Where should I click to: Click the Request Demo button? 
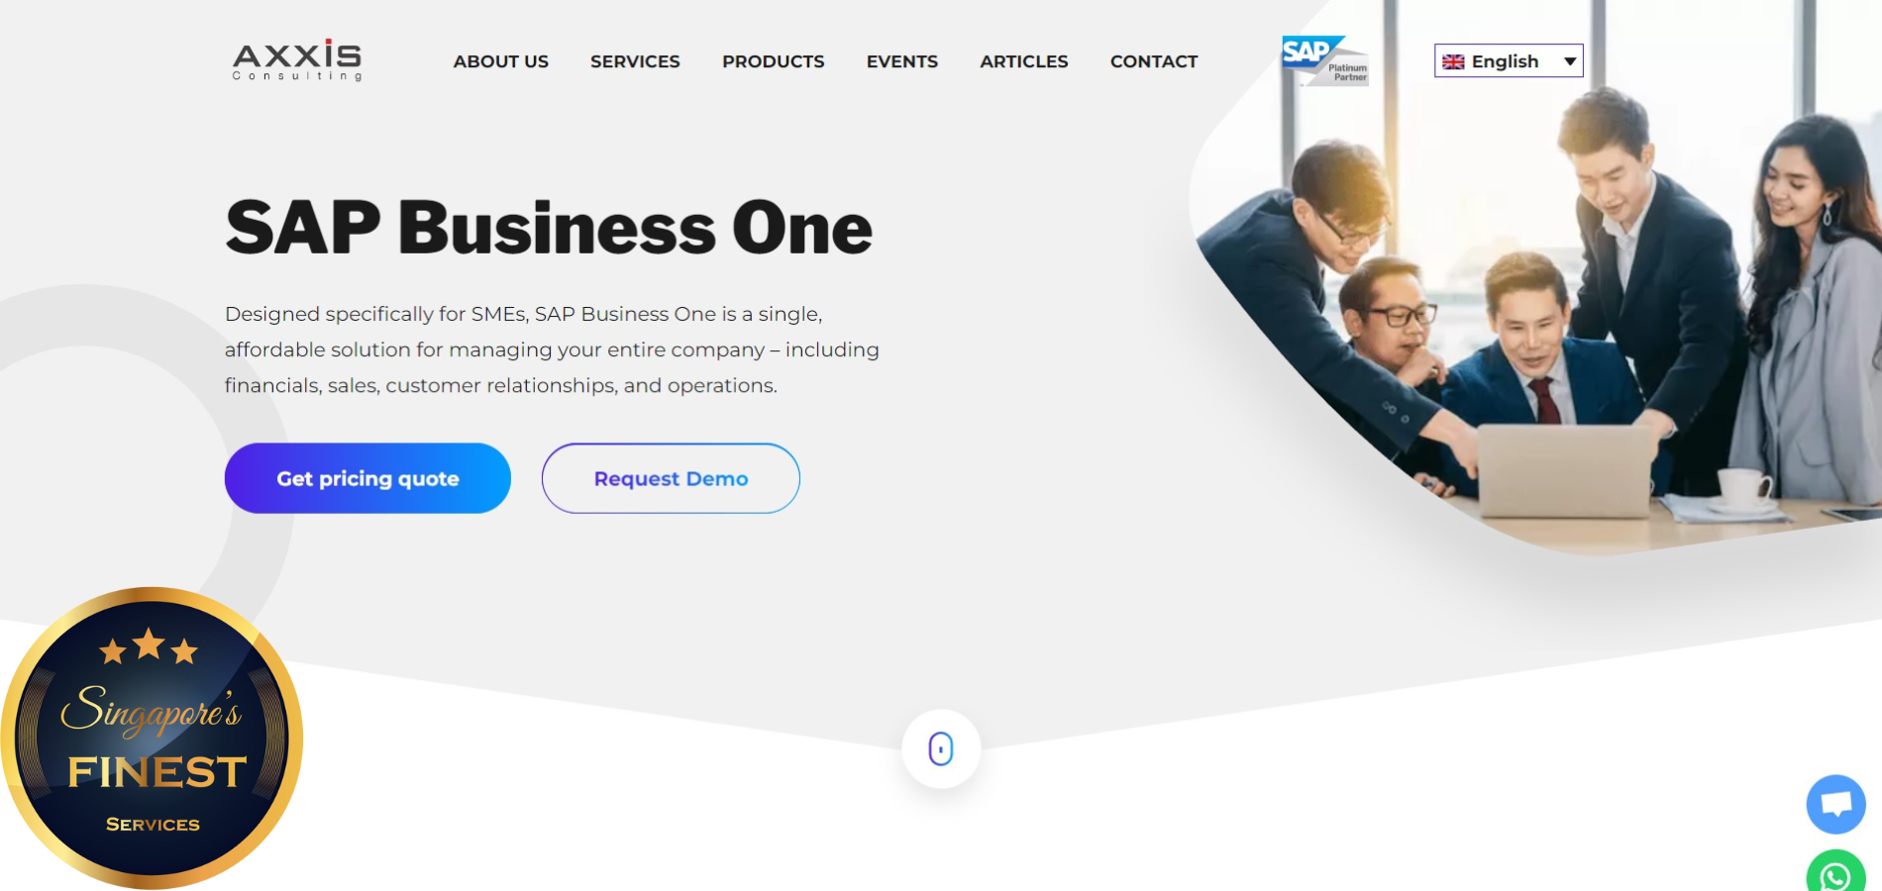tap(671, 478)
